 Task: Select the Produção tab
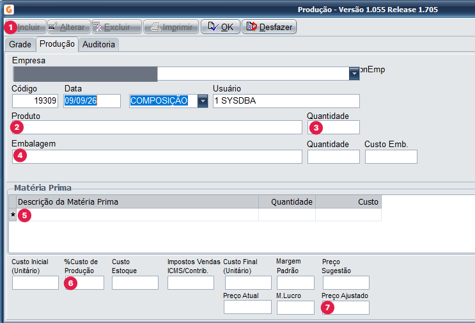pyautogui.click(x=57, y=44)
